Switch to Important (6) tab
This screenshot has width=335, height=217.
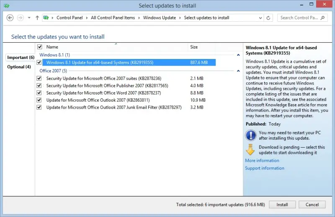coord(21,57)
